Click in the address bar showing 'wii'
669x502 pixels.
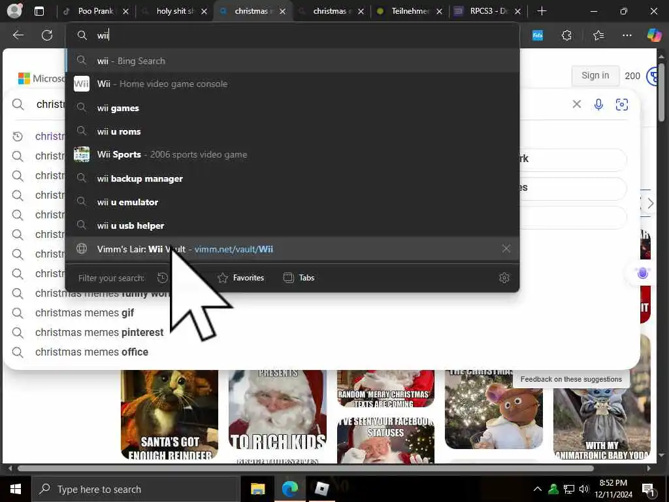tap(293, 35)
